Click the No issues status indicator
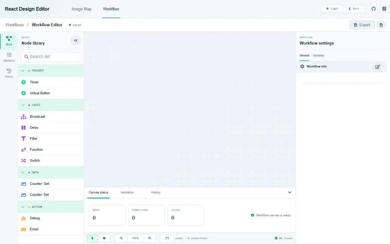Screen dimensions: 390x244 [x=284, y=238]
